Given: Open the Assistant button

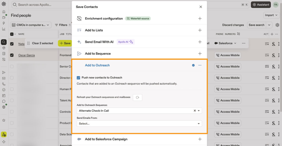Looking at the screenshot, I should [261, 5].
